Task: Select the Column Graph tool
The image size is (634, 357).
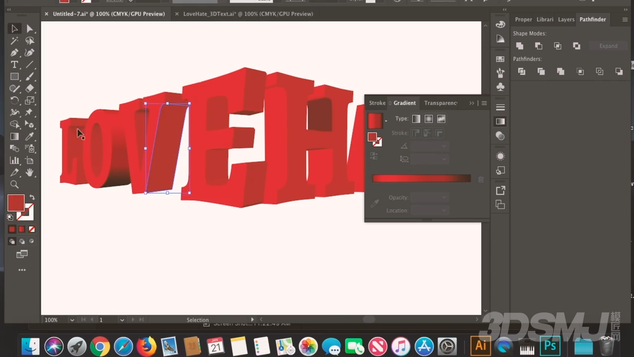Action: (x=14, y=160)
